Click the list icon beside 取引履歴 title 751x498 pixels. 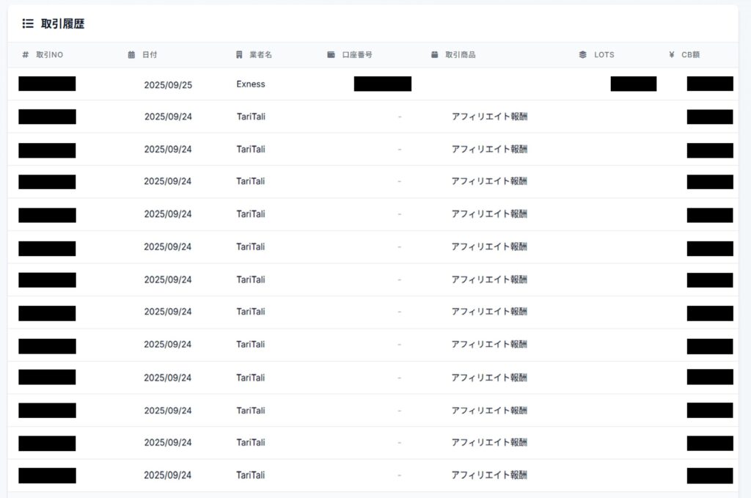point(28,23)
